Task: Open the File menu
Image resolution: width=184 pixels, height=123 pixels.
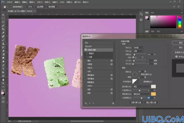Action: [9, 2]
